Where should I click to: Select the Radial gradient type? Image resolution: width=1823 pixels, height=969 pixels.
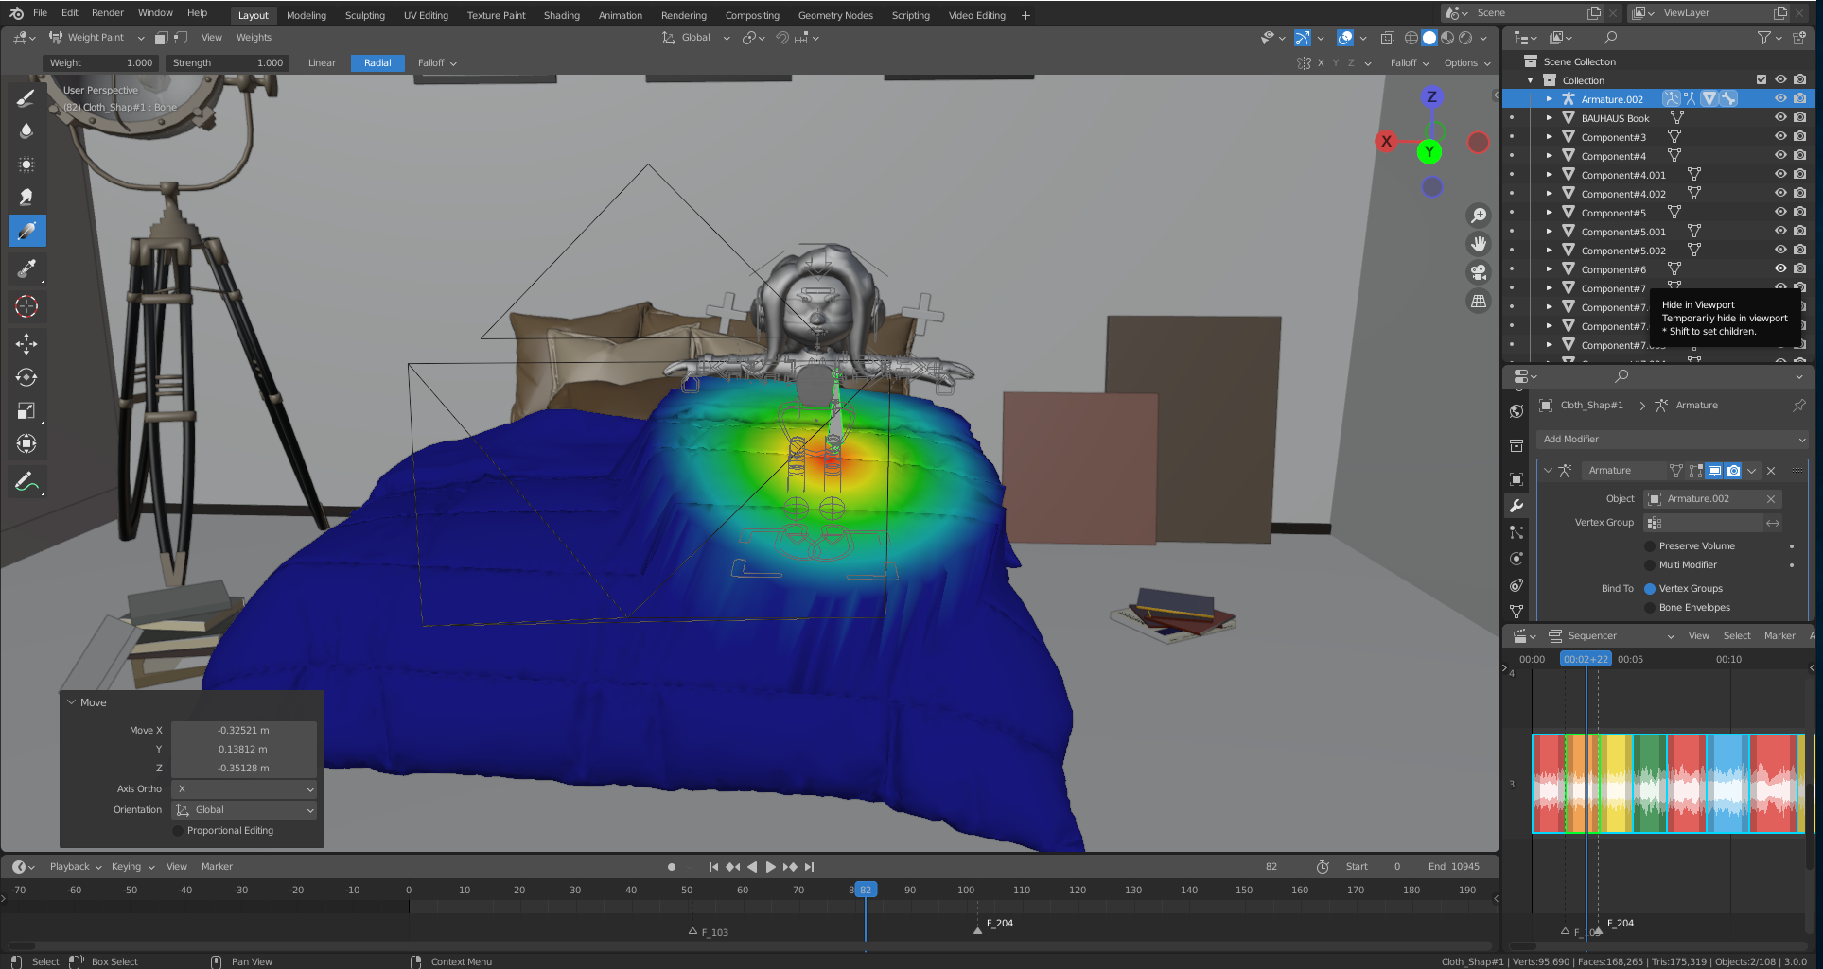377,62
